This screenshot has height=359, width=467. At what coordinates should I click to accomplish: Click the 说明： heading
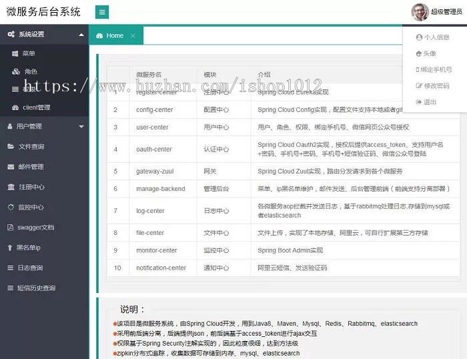click(x=132, y=309)
